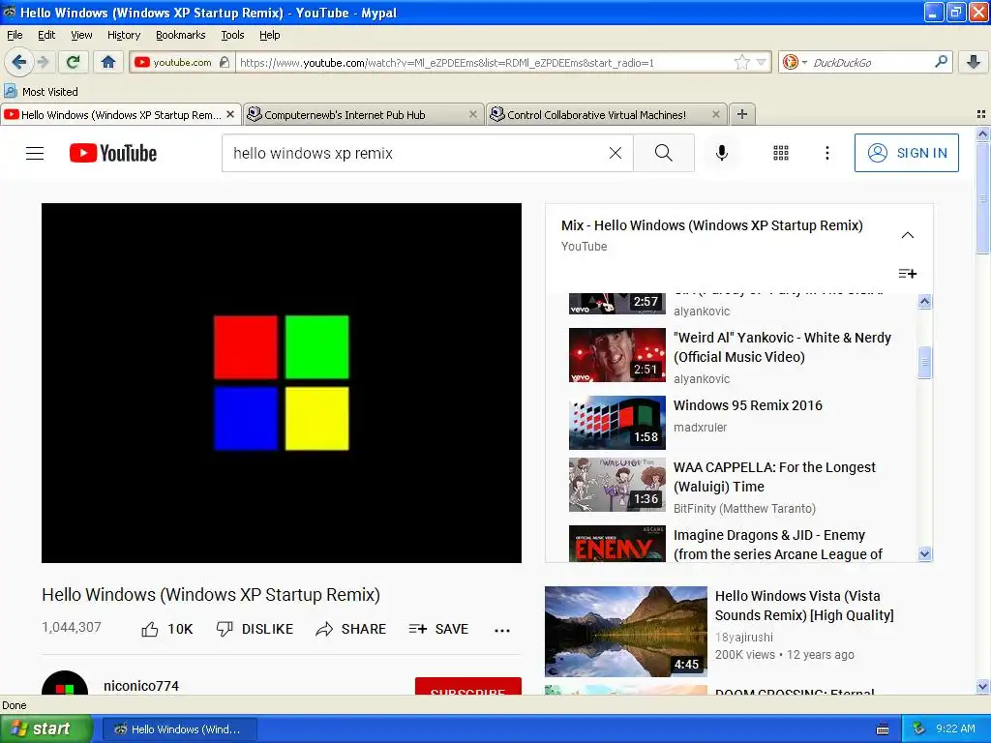Reload the page with the refresh icon

[73, 62]
